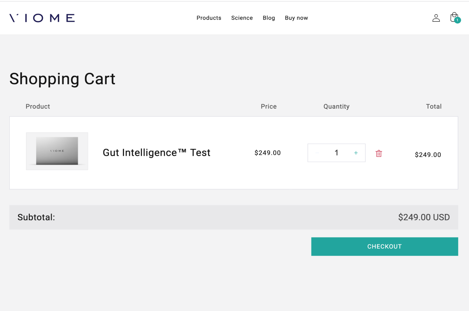469x311 pixels.
Task: Open the Science menu item
Action: pos(242,18)
